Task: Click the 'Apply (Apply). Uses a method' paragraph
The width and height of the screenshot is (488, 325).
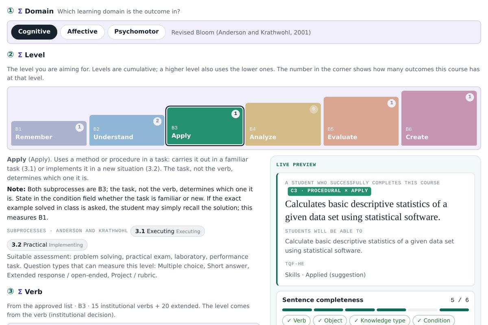Action: point(127,169)
